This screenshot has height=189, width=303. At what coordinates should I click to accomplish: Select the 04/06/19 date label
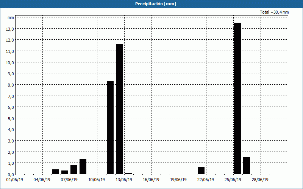pos(42,180)
